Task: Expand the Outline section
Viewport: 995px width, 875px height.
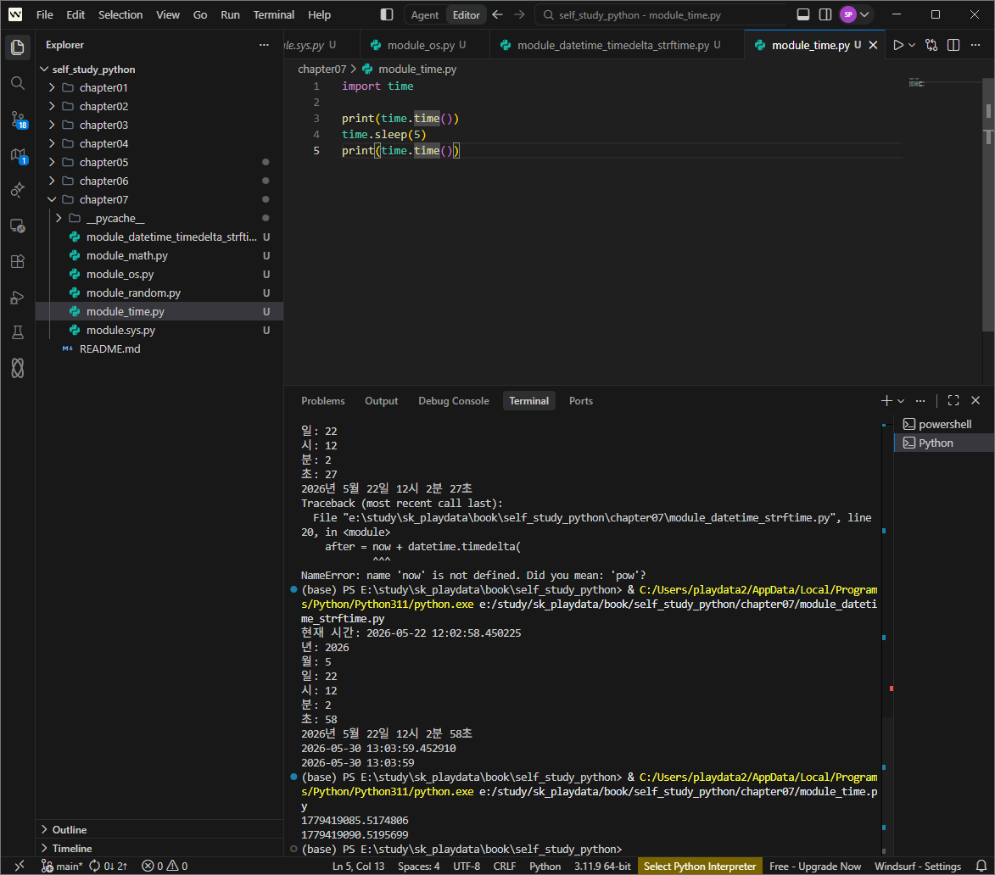Action: [159, 829]
